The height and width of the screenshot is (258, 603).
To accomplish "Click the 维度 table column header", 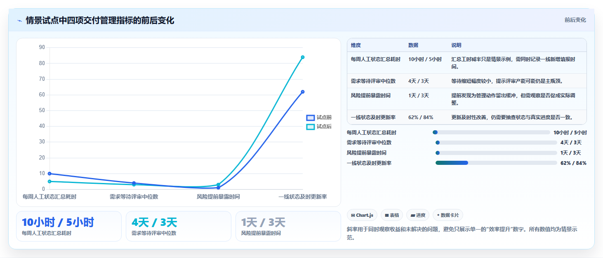I will (x=356, y=45).
